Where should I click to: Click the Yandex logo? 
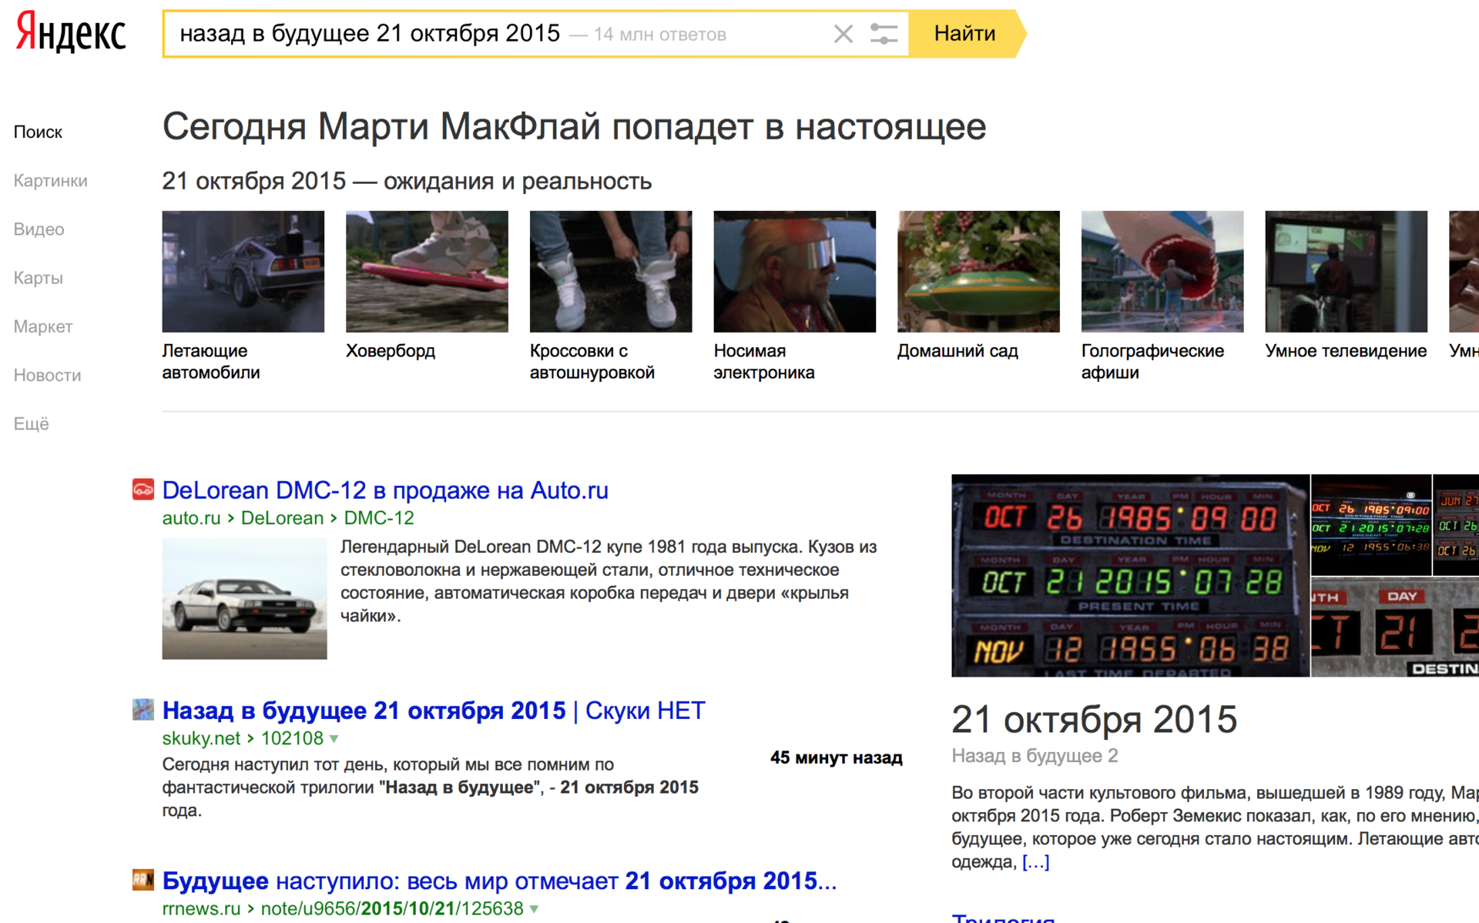(71, 32)
